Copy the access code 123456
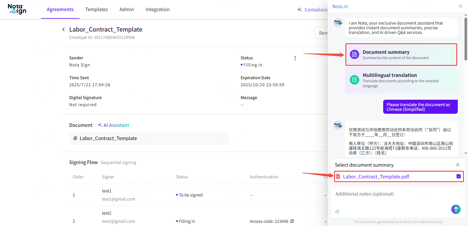The height and width of the screenshot is (226, 468). pyautogui.click(x=292, y=221)
